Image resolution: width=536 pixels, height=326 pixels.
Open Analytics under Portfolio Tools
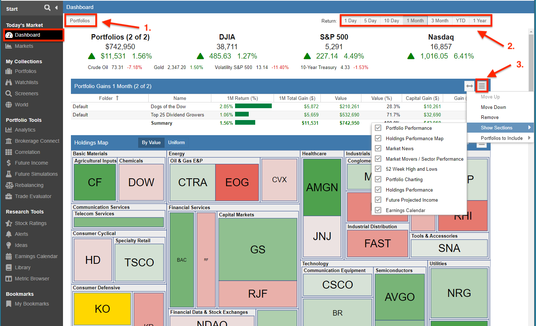pos(25,130)
